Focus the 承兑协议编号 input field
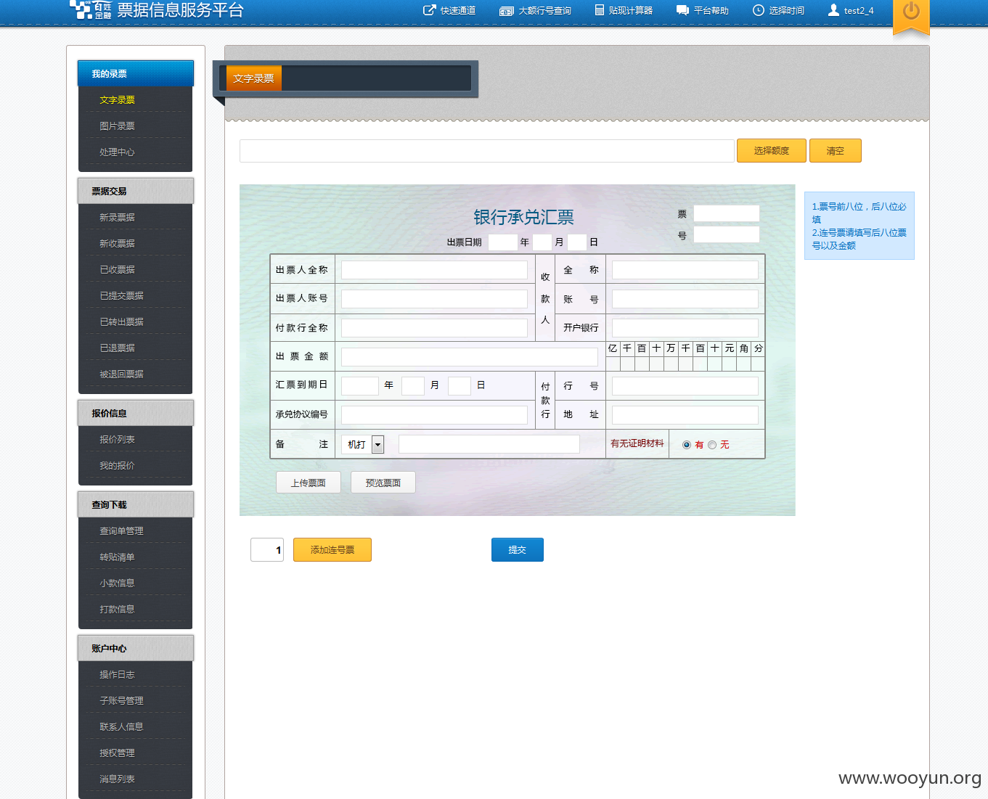Screen dimensions: 988x799 (x=434, y=415)
